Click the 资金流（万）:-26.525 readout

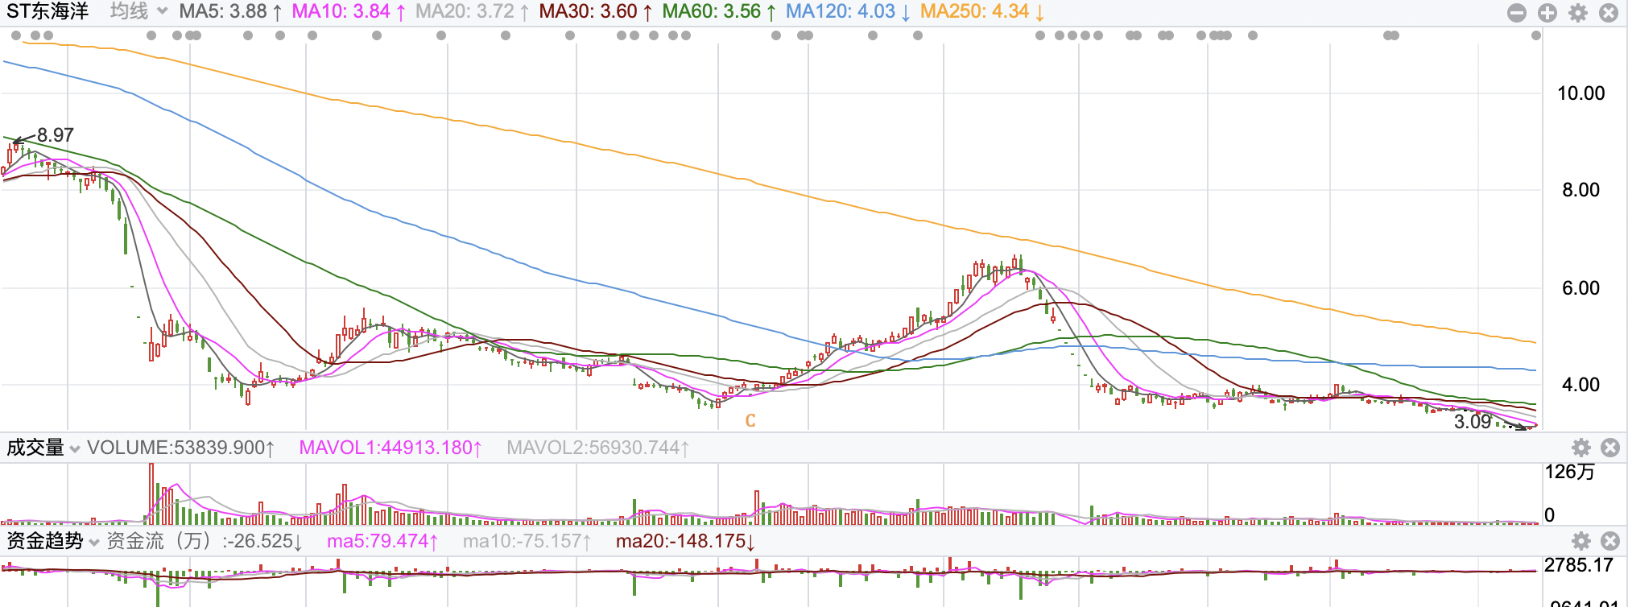pos(205,541)
